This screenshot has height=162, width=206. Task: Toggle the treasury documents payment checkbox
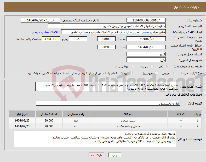[x=131, y=73]
